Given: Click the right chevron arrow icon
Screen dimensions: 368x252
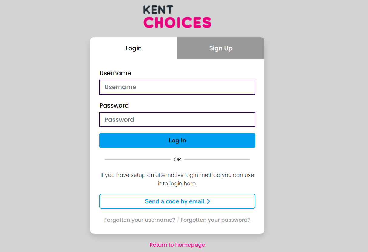Looking at the screenshot, I should (209, 201).
